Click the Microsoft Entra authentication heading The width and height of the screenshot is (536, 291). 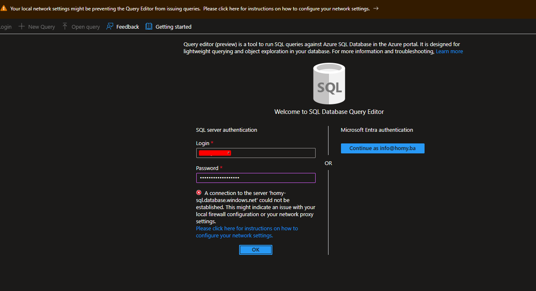pyautogui.click(x=377, y=130)
